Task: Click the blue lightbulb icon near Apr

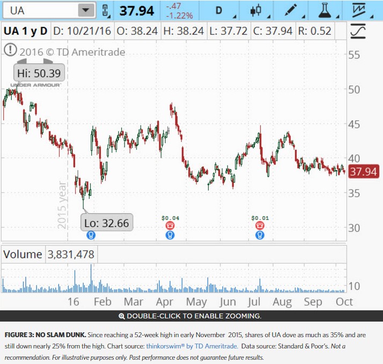Action: coord(170,235)
